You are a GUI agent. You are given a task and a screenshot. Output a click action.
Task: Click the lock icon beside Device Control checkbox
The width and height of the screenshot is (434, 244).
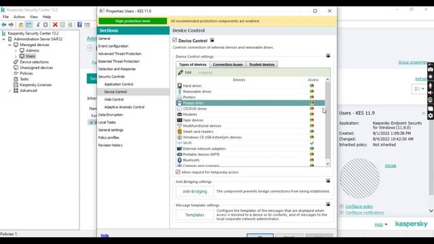point(212,41)
